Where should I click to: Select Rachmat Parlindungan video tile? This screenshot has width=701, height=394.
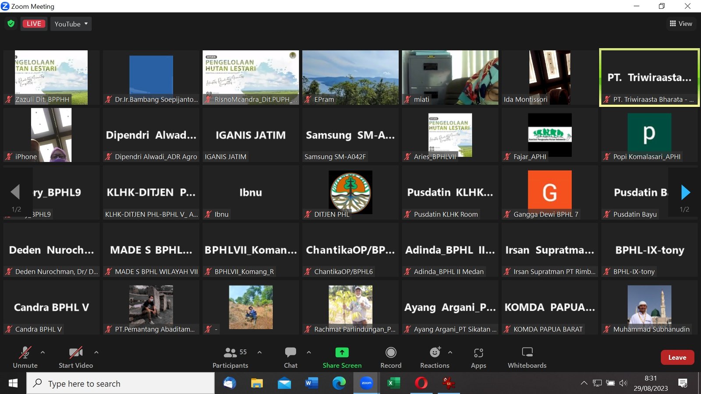tap(350, 307)
